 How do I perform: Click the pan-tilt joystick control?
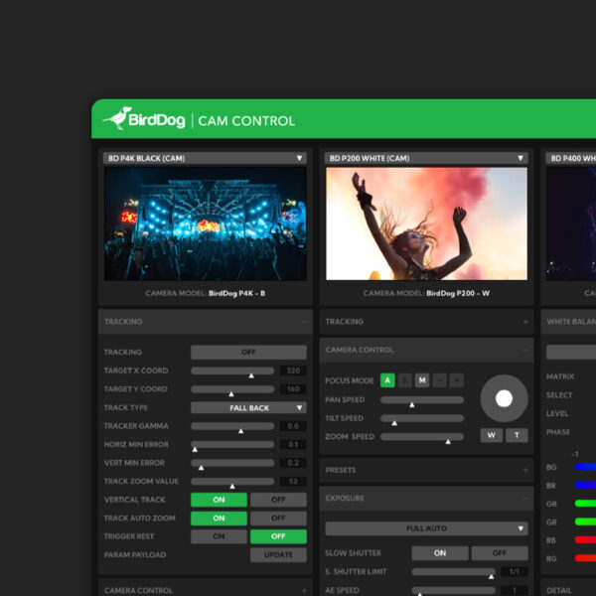pos(504,398)
